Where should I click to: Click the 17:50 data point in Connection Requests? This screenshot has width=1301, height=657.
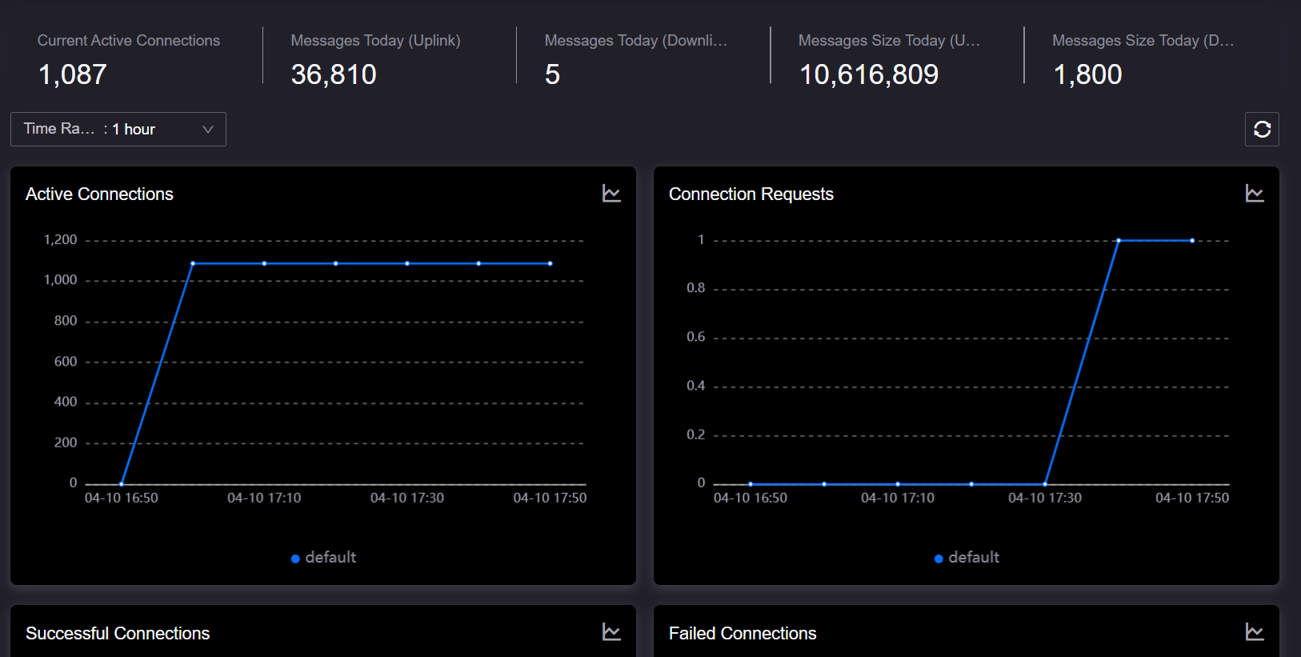tap(1192, 240)
